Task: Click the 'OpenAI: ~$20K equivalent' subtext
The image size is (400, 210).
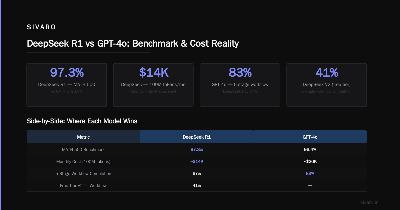Action: (x=153, y=91)
